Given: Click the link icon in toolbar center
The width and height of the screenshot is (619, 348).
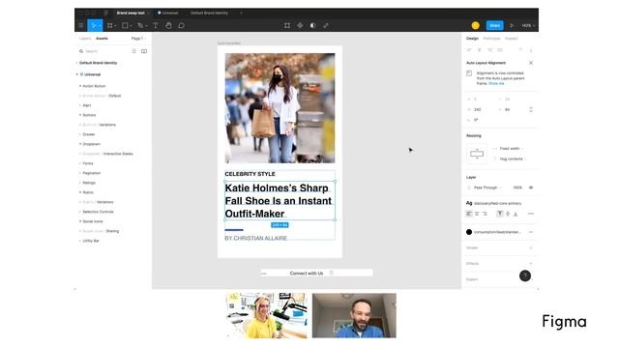Looking at the screenshot, I should (326, 26).
